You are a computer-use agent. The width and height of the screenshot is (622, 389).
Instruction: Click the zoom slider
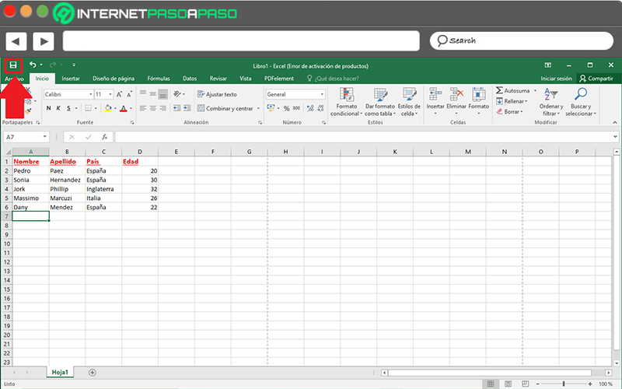click(563, 384)
